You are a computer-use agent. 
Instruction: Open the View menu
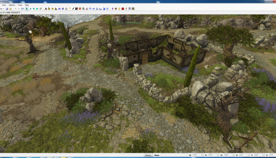(4, 5)
